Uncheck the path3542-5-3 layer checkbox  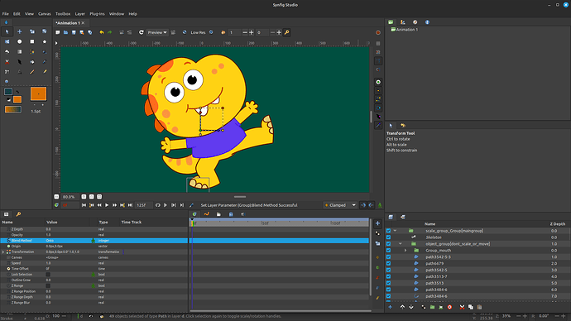pos(389,257)
